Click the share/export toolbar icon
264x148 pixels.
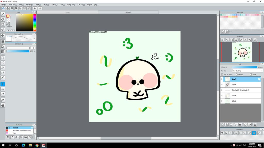coord(7,8)
